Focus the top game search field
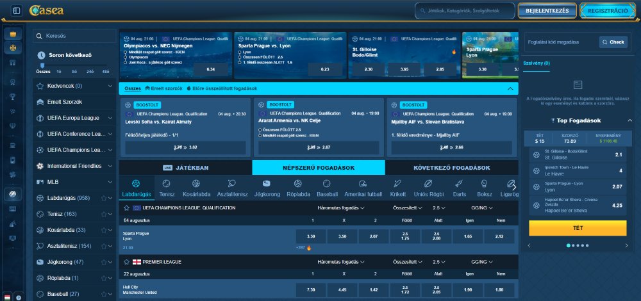Image resolution: width=641 pixels, height=301 pixels. pyautogui.click(x=465, y=11)
